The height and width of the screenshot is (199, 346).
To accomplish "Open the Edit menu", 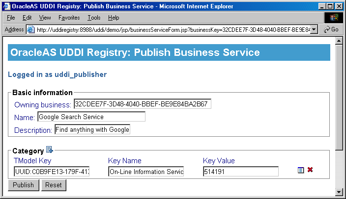I will [x=27, y=18].
